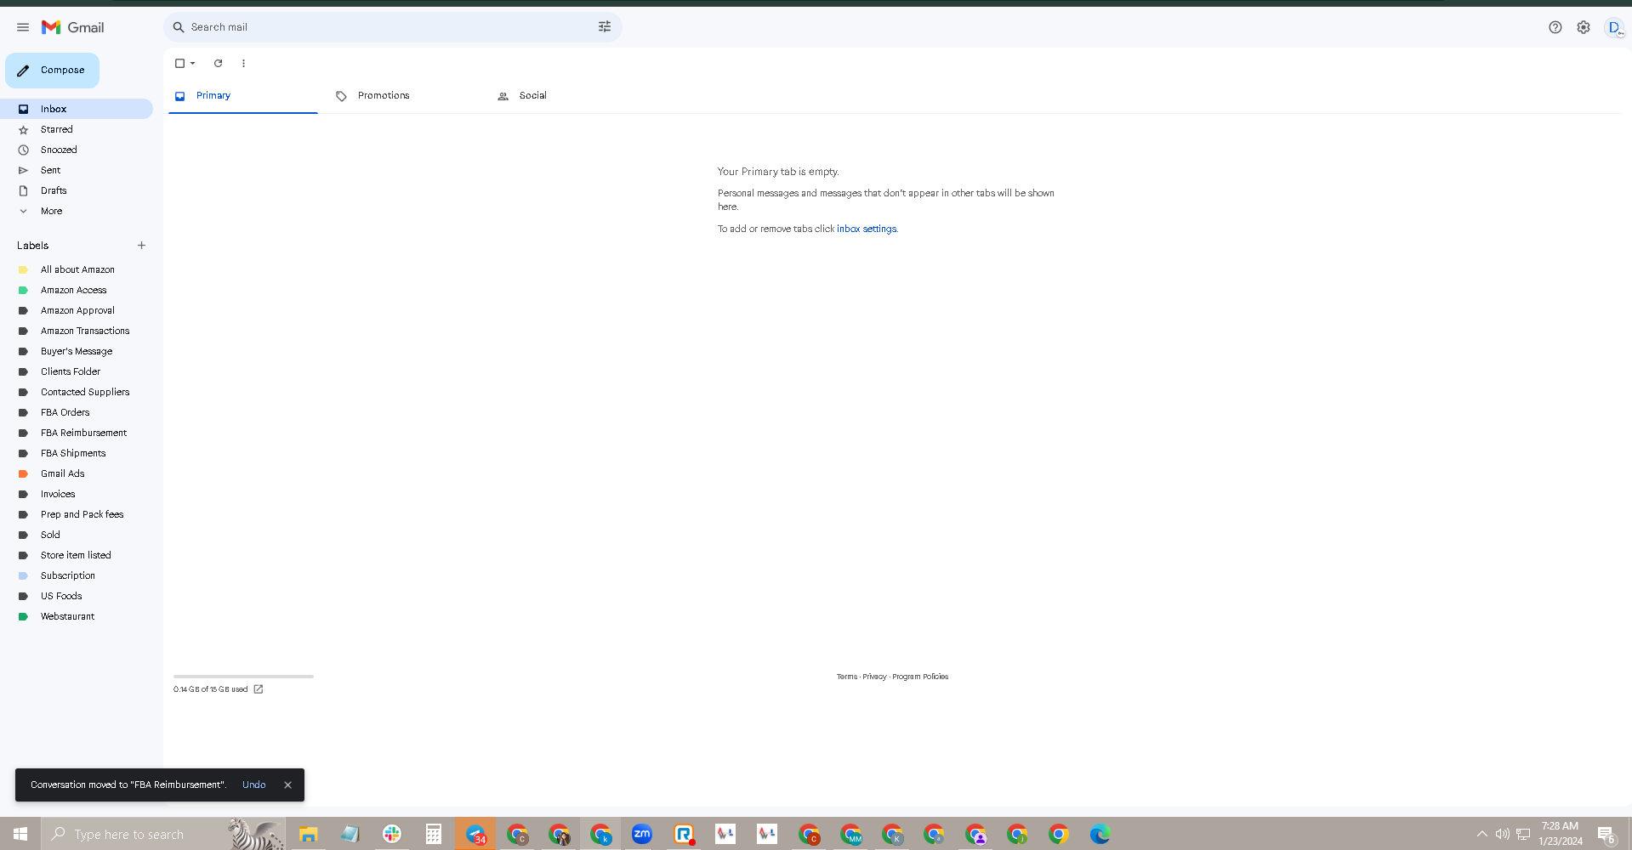This screenshot has width=1632, height=850.
Task: Toggle the select all checkbox
Action: [179, 63]
